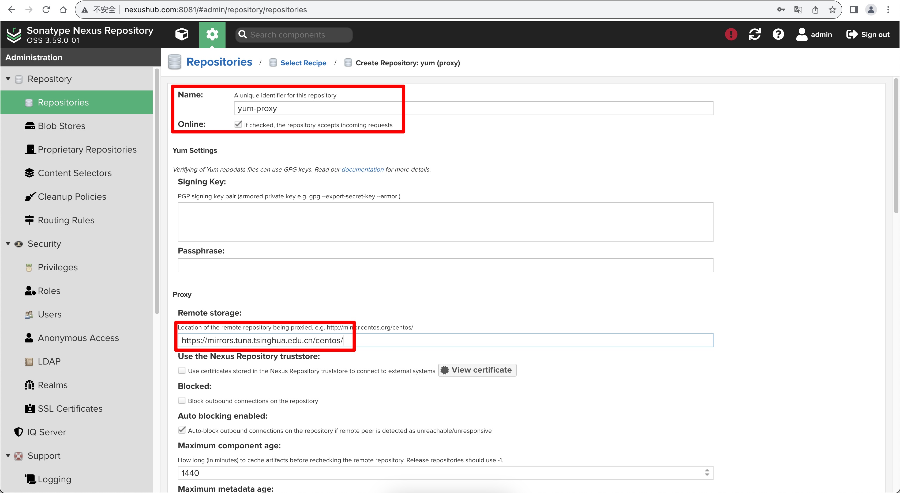
Task: Toggle the Online checkbox
Action: tap(238, 124)
